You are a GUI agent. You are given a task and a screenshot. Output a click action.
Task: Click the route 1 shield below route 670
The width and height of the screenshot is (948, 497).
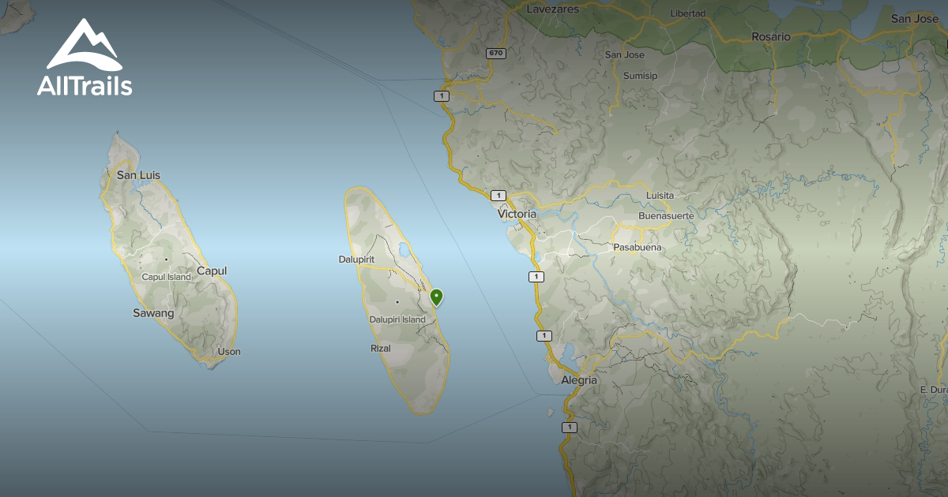point(441,95)
